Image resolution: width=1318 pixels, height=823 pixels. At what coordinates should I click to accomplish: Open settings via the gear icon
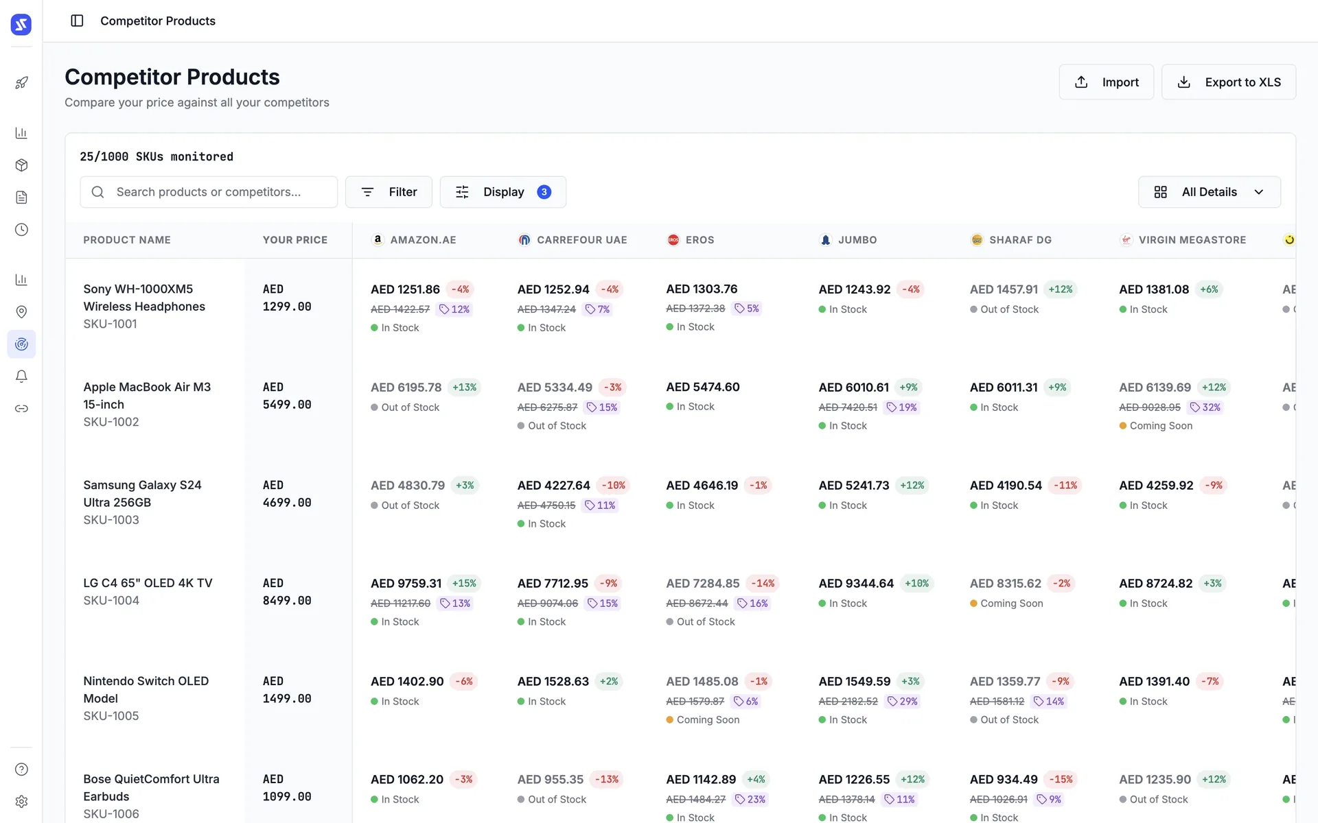point(21,801)
